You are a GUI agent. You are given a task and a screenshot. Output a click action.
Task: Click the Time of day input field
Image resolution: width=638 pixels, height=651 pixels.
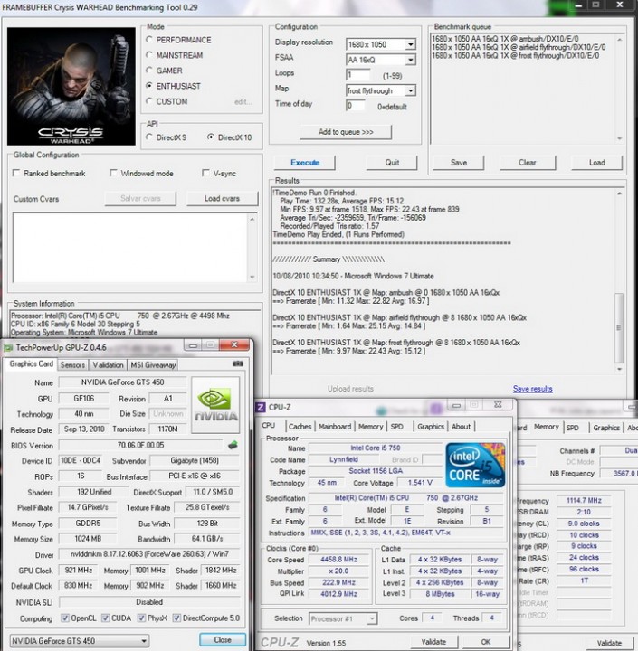pos(356,106)
